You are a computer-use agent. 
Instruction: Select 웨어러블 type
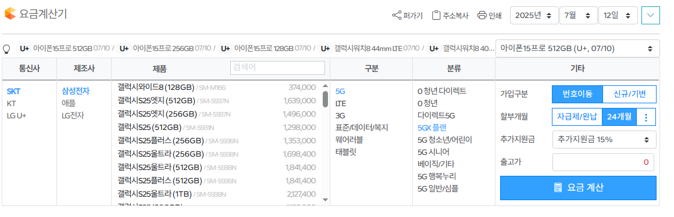click(x=349, y=139)
